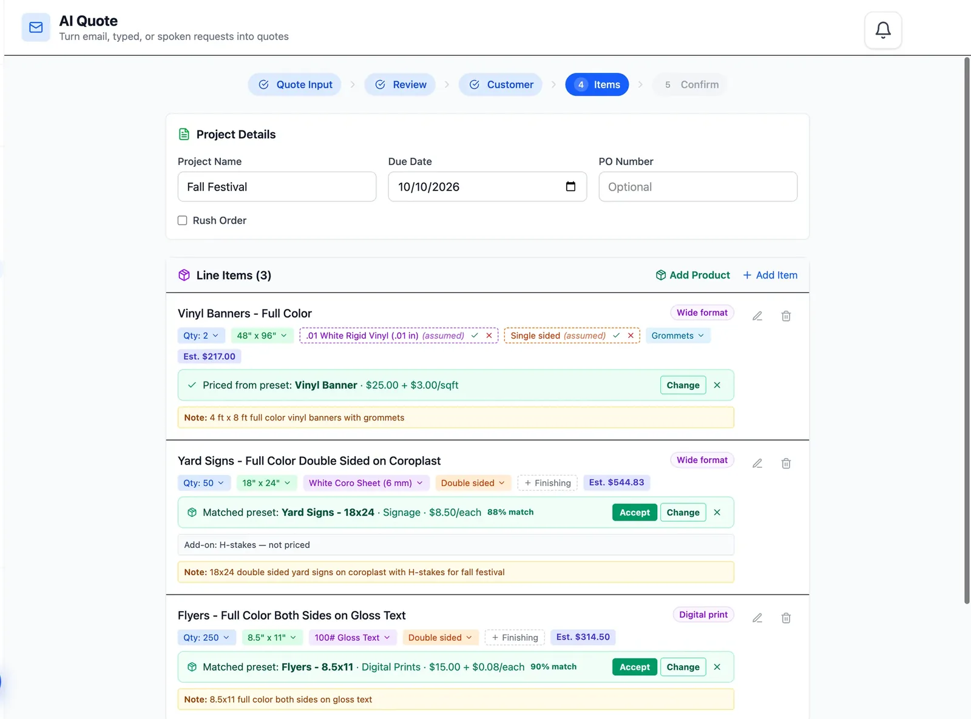This screenshot has height=719, width=971.
Task: Jump to the Confirm step
Action: [691, 85]
